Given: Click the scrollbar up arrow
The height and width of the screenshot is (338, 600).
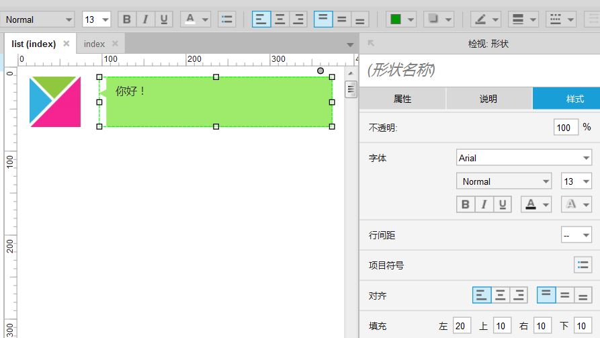Looking at the screenshot, I should 351,73.
